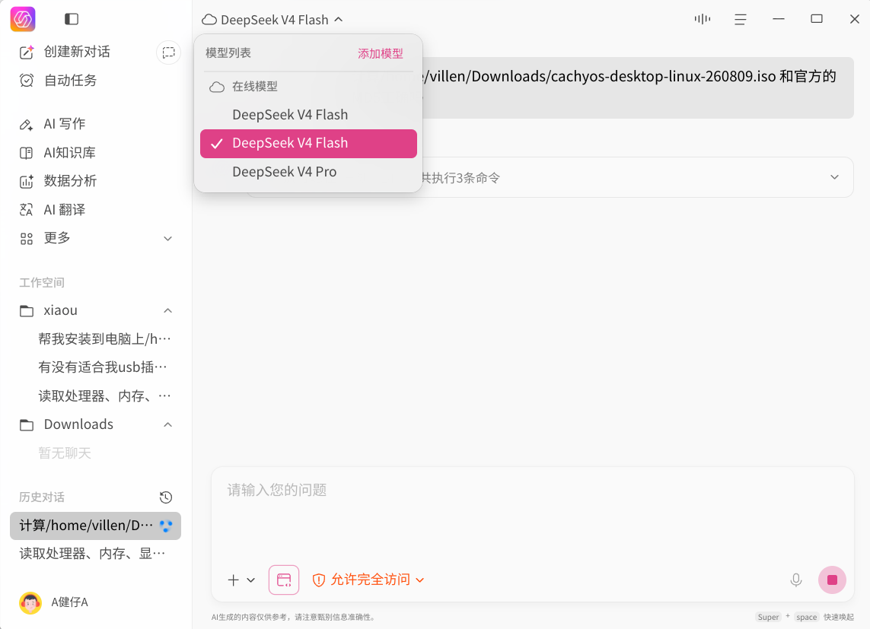Viewport: 870px width, 629px height.
Task: Click the AI知识库 book icon
Action: point(27,153)
